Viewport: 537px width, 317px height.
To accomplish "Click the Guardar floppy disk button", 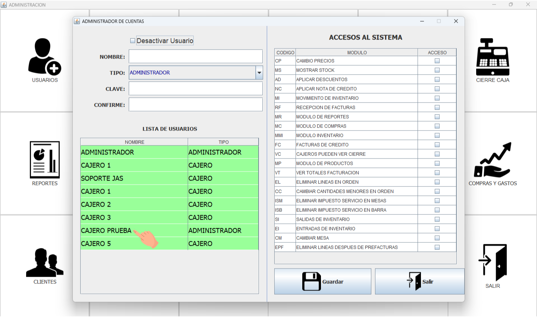I will (322, 282).
